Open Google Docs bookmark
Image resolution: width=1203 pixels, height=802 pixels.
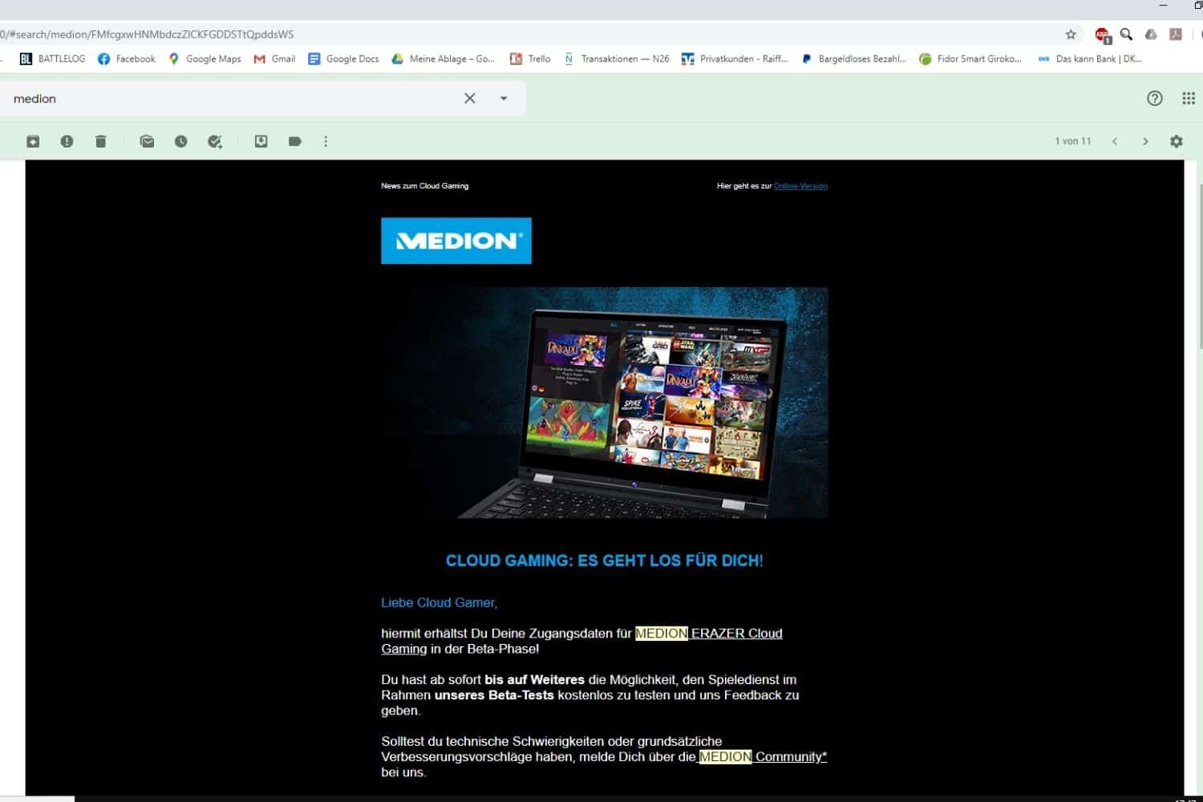(343, 59)
